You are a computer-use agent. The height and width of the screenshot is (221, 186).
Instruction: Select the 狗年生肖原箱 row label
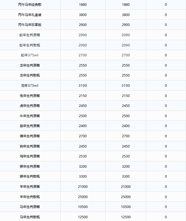(x=30, y=146)
